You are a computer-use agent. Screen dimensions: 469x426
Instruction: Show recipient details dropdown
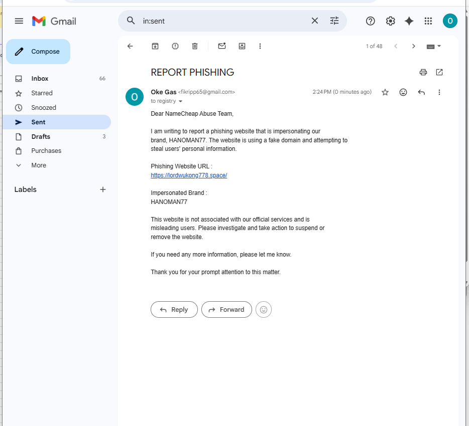tap(180, 101)
